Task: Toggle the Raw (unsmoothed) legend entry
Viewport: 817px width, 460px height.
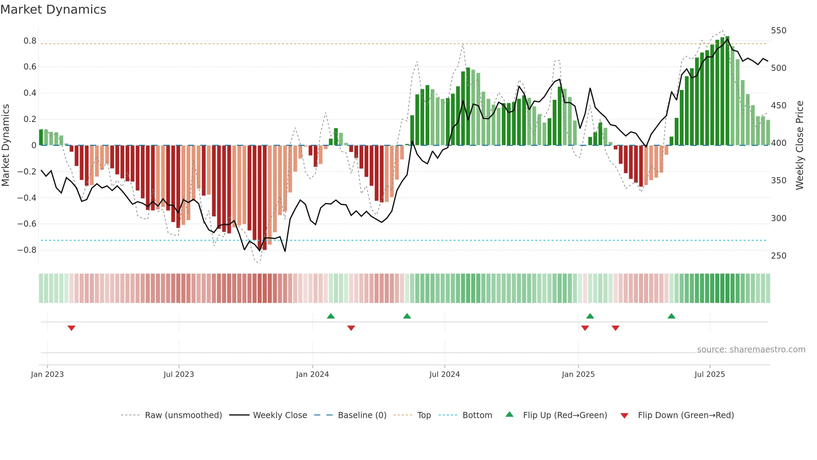Action: pos(183,415)
